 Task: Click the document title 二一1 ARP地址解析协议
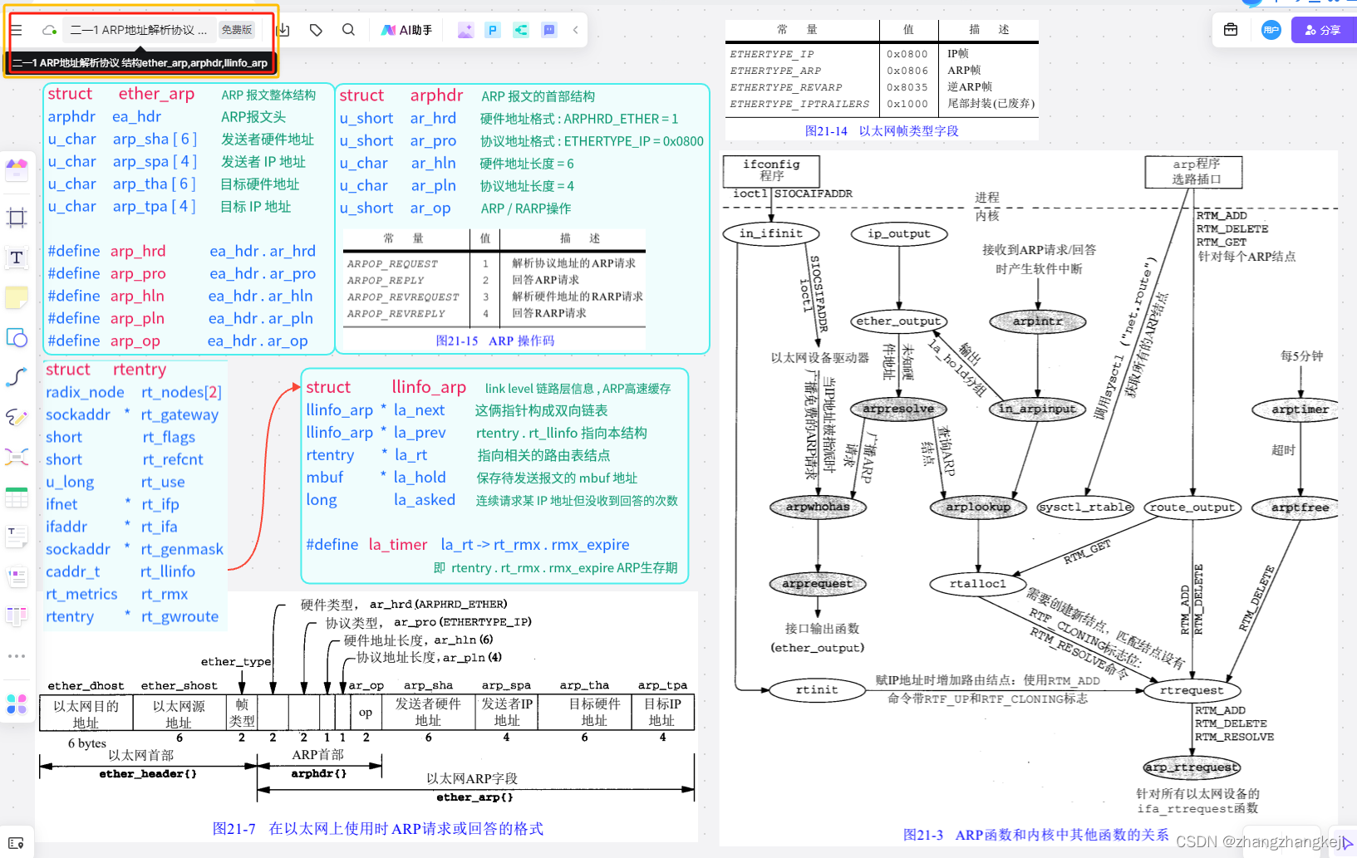138,30
